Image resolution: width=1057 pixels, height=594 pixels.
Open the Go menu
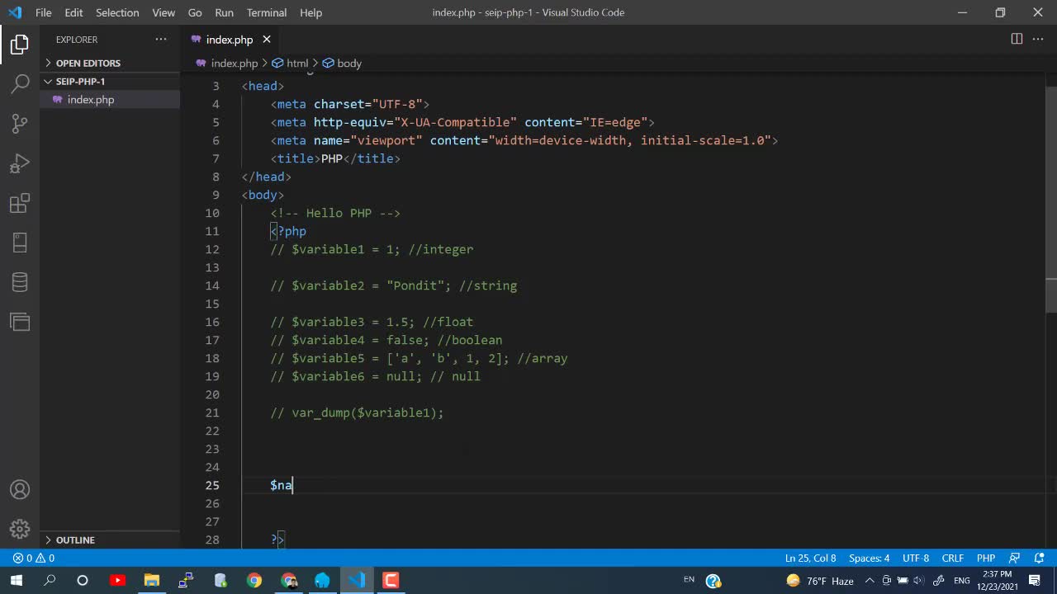[195, 12]
